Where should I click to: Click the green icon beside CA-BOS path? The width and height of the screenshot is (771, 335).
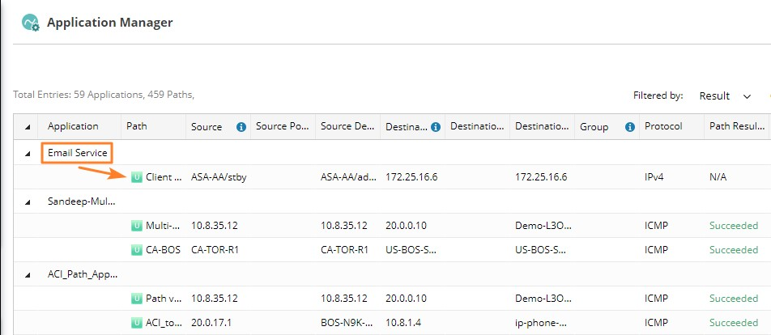click(x=136, y=249)
